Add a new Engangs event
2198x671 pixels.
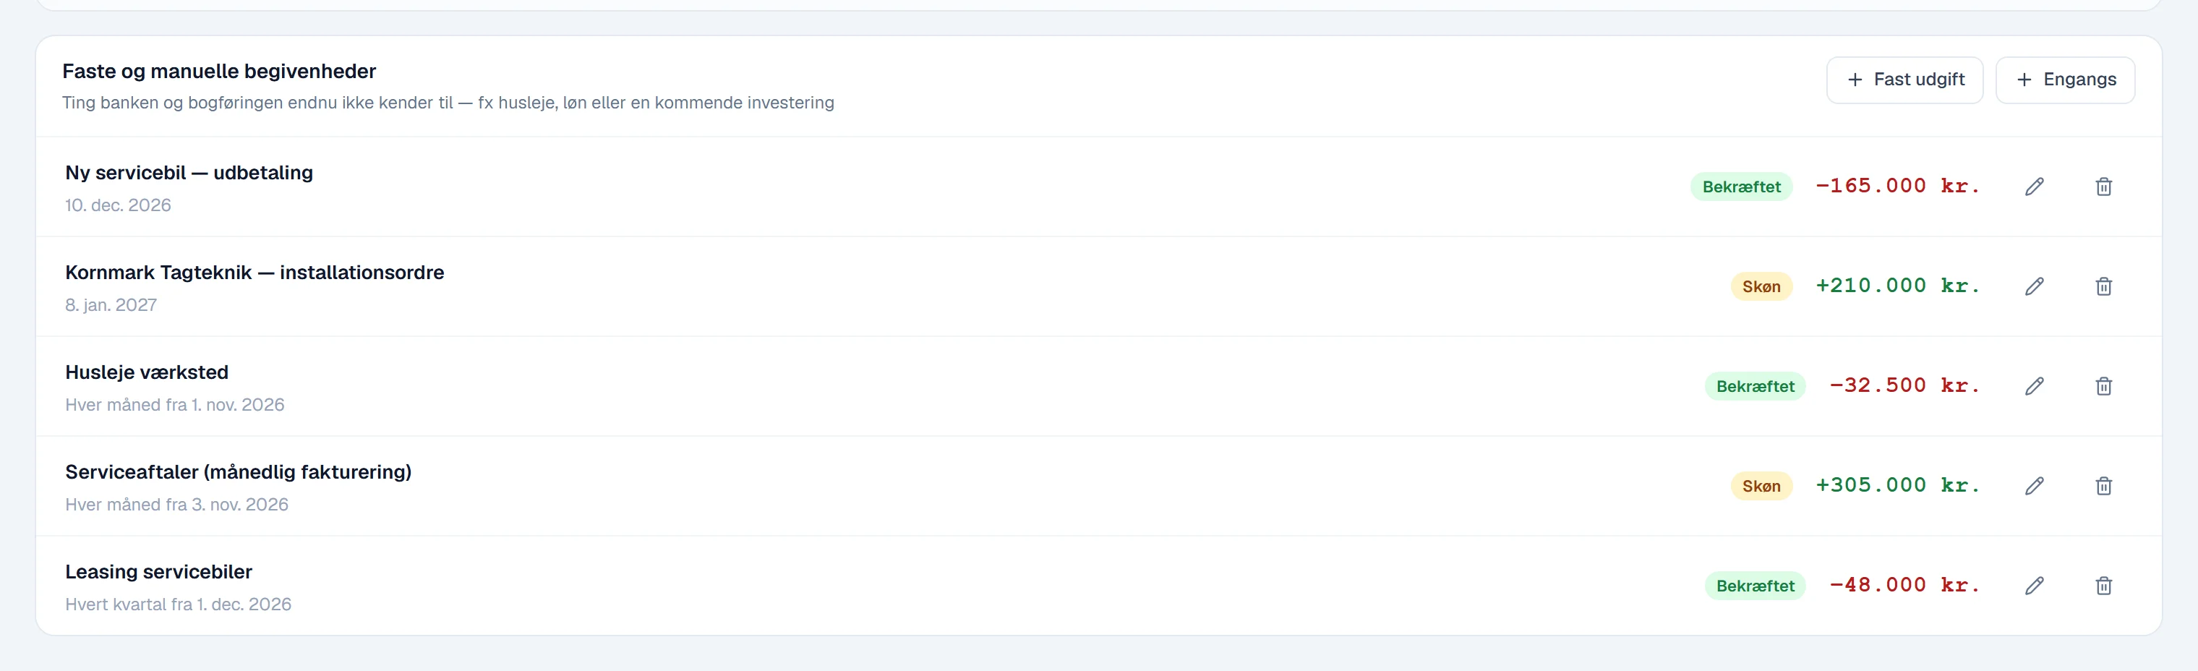click(2065, 80)
